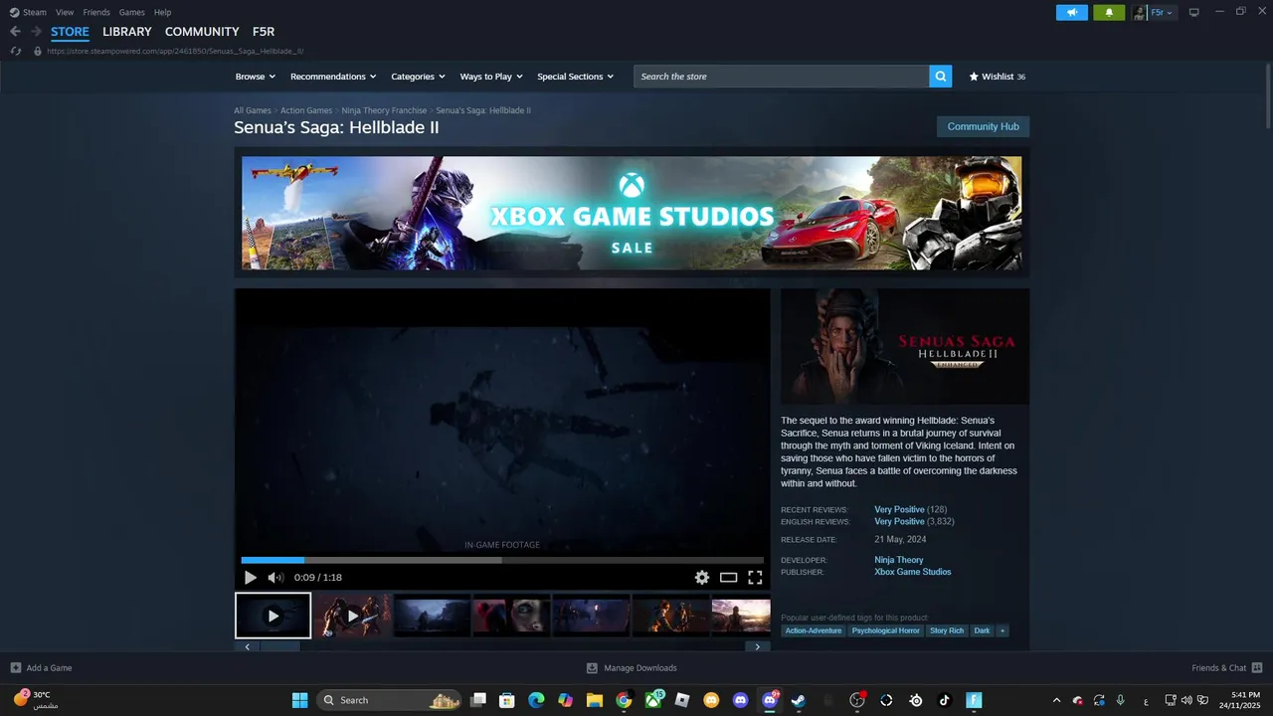Click the Story Rich tag
The image size is (1273, 716).
coord(947,630)
